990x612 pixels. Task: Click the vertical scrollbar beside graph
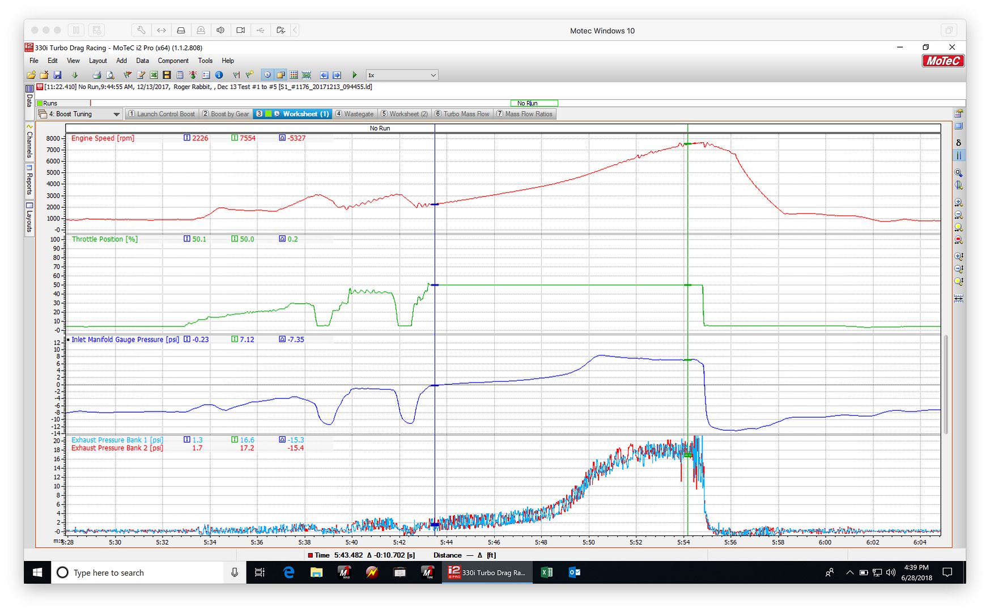(945, 384)
